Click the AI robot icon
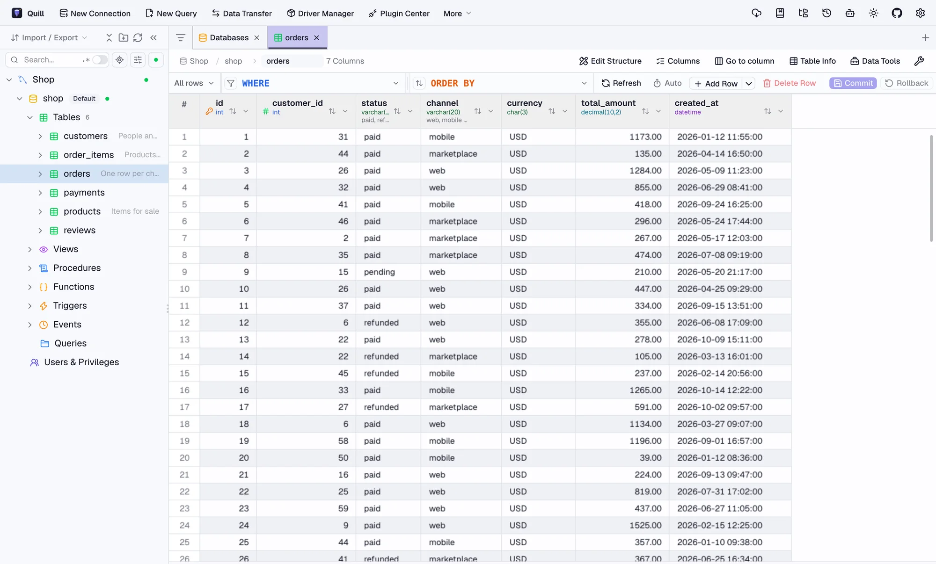This screenshot has width=936, height=564. pyautogui.click(x=850, y=13)
